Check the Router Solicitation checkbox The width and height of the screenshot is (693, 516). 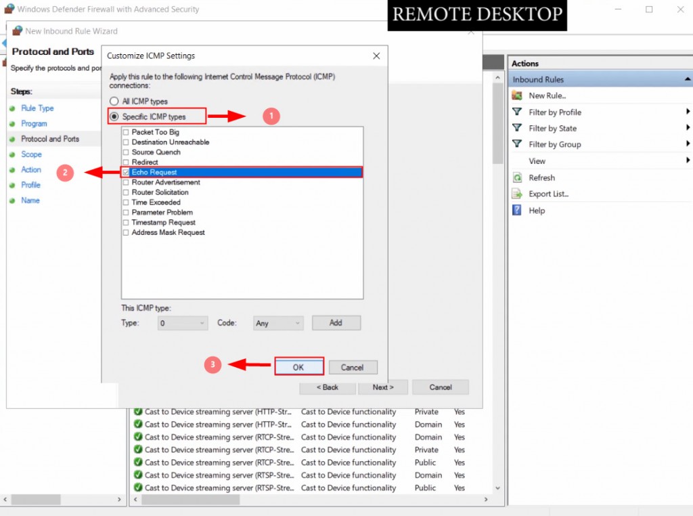(126, 193)
